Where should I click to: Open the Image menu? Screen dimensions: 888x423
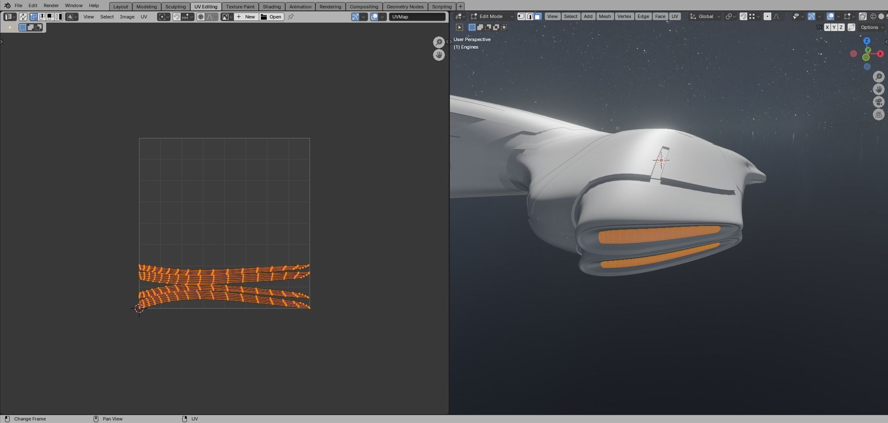click(x=127, y=17)
